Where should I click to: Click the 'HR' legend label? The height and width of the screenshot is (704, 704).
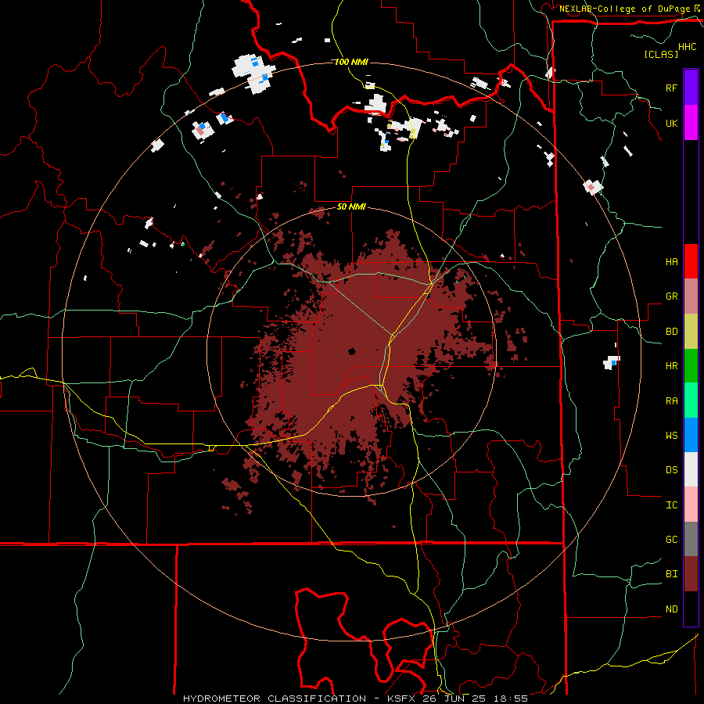click(671, 366)
